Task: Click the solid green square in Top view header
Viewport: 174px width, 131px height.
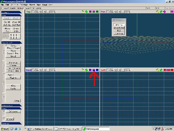Action: [97, 12]
